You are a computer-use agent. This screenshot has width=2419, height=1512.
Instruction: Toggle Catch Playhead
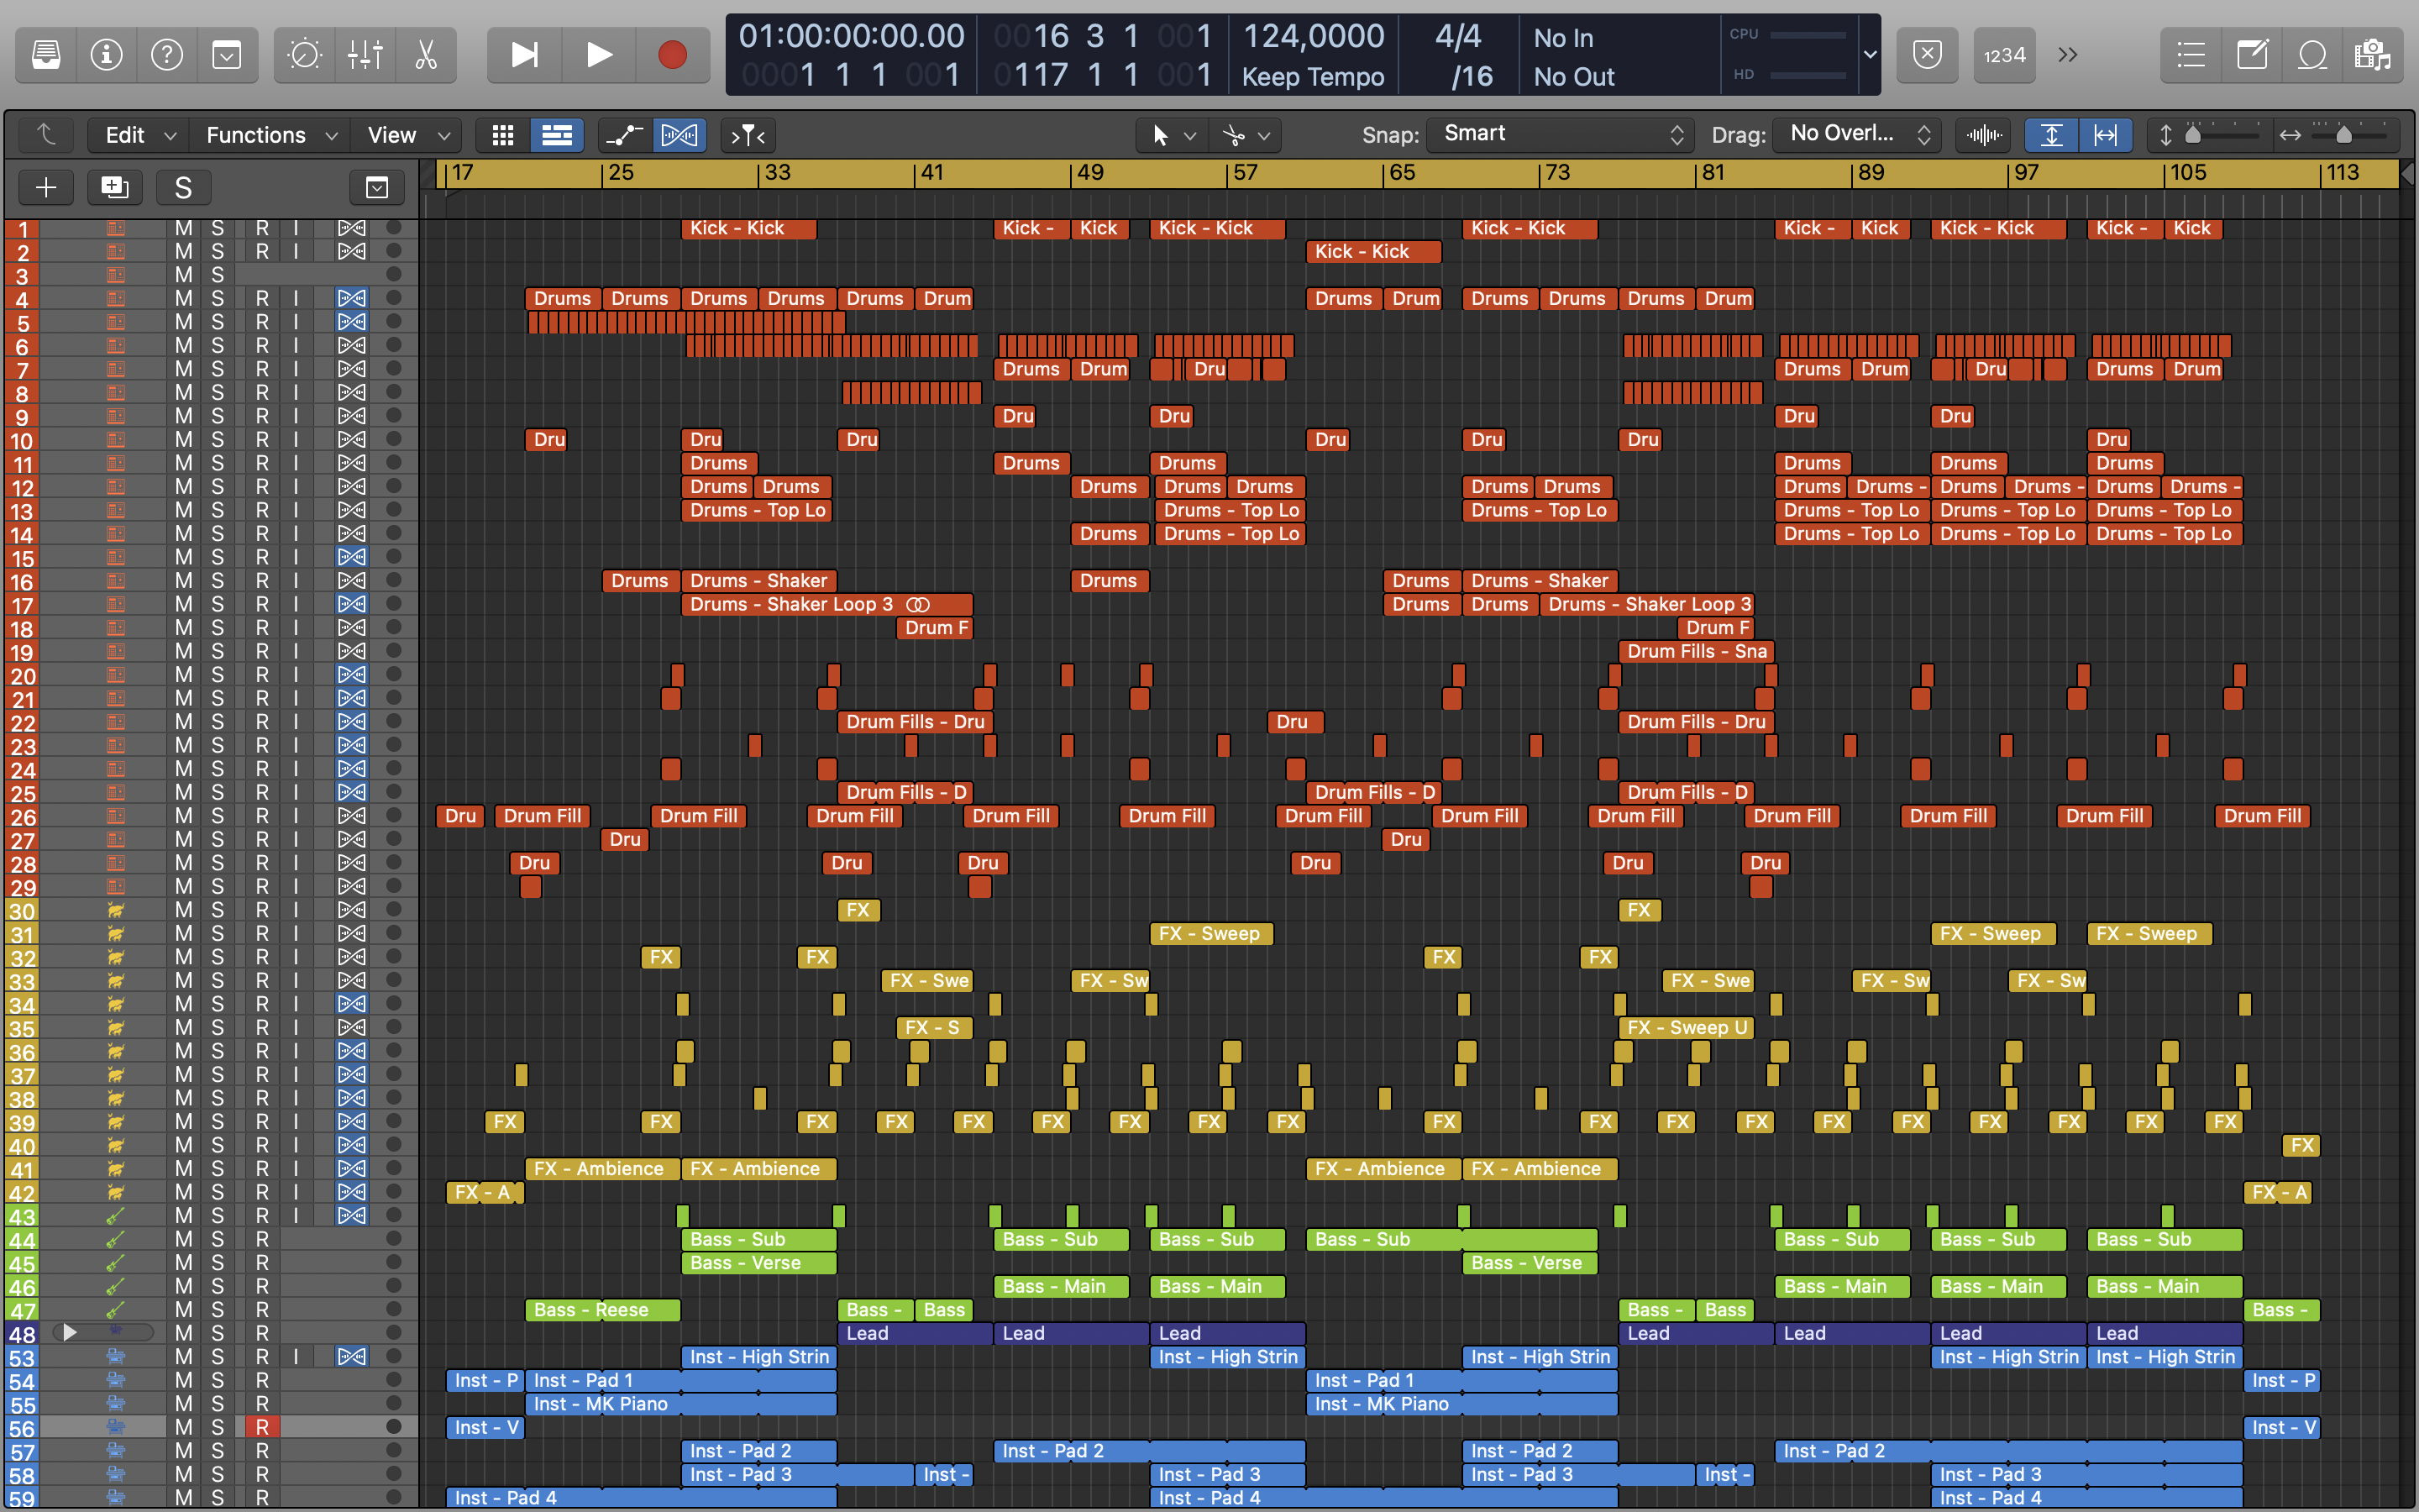[x=748, y=135]
